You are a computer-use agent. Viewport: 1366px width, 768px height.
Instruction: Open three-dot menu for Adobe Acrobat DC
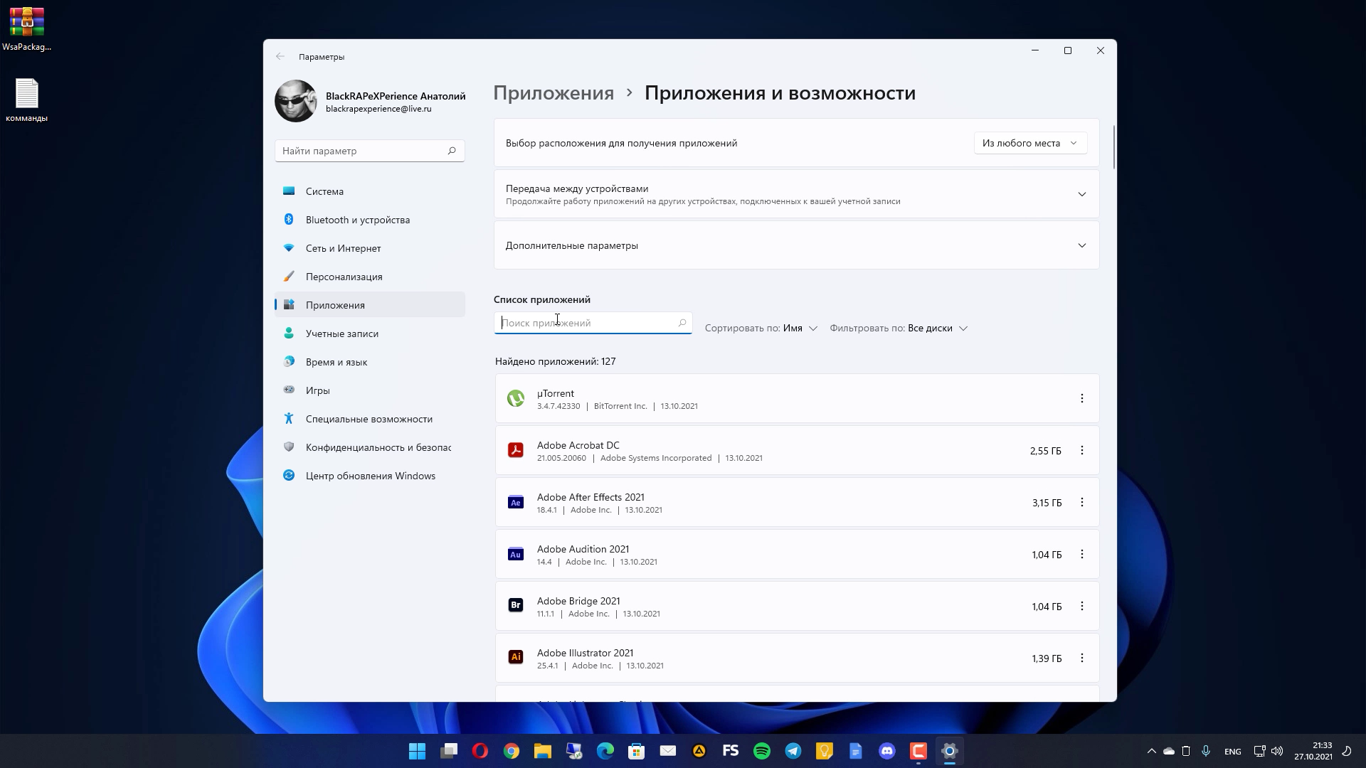(1081, 450)
